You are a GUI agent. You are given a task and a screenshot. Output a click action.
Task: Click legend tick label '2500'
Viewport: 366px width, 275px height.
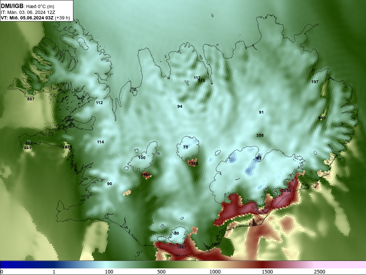click(320, 272)
